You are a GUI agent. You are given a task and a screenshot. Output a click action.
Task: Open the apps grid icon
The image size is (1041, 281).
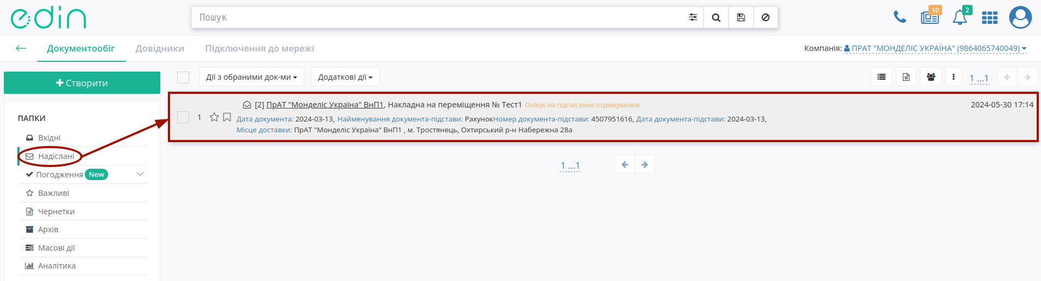point(989,18)
